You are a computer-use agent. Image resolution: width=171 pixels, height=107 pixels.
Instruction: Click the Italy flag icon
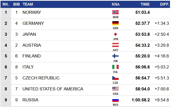(115, 67)
